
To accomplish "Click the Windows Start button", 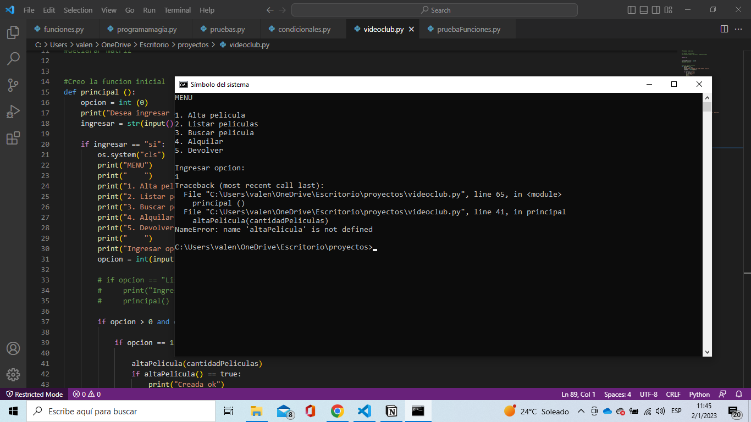I will (x=13, y=411).
